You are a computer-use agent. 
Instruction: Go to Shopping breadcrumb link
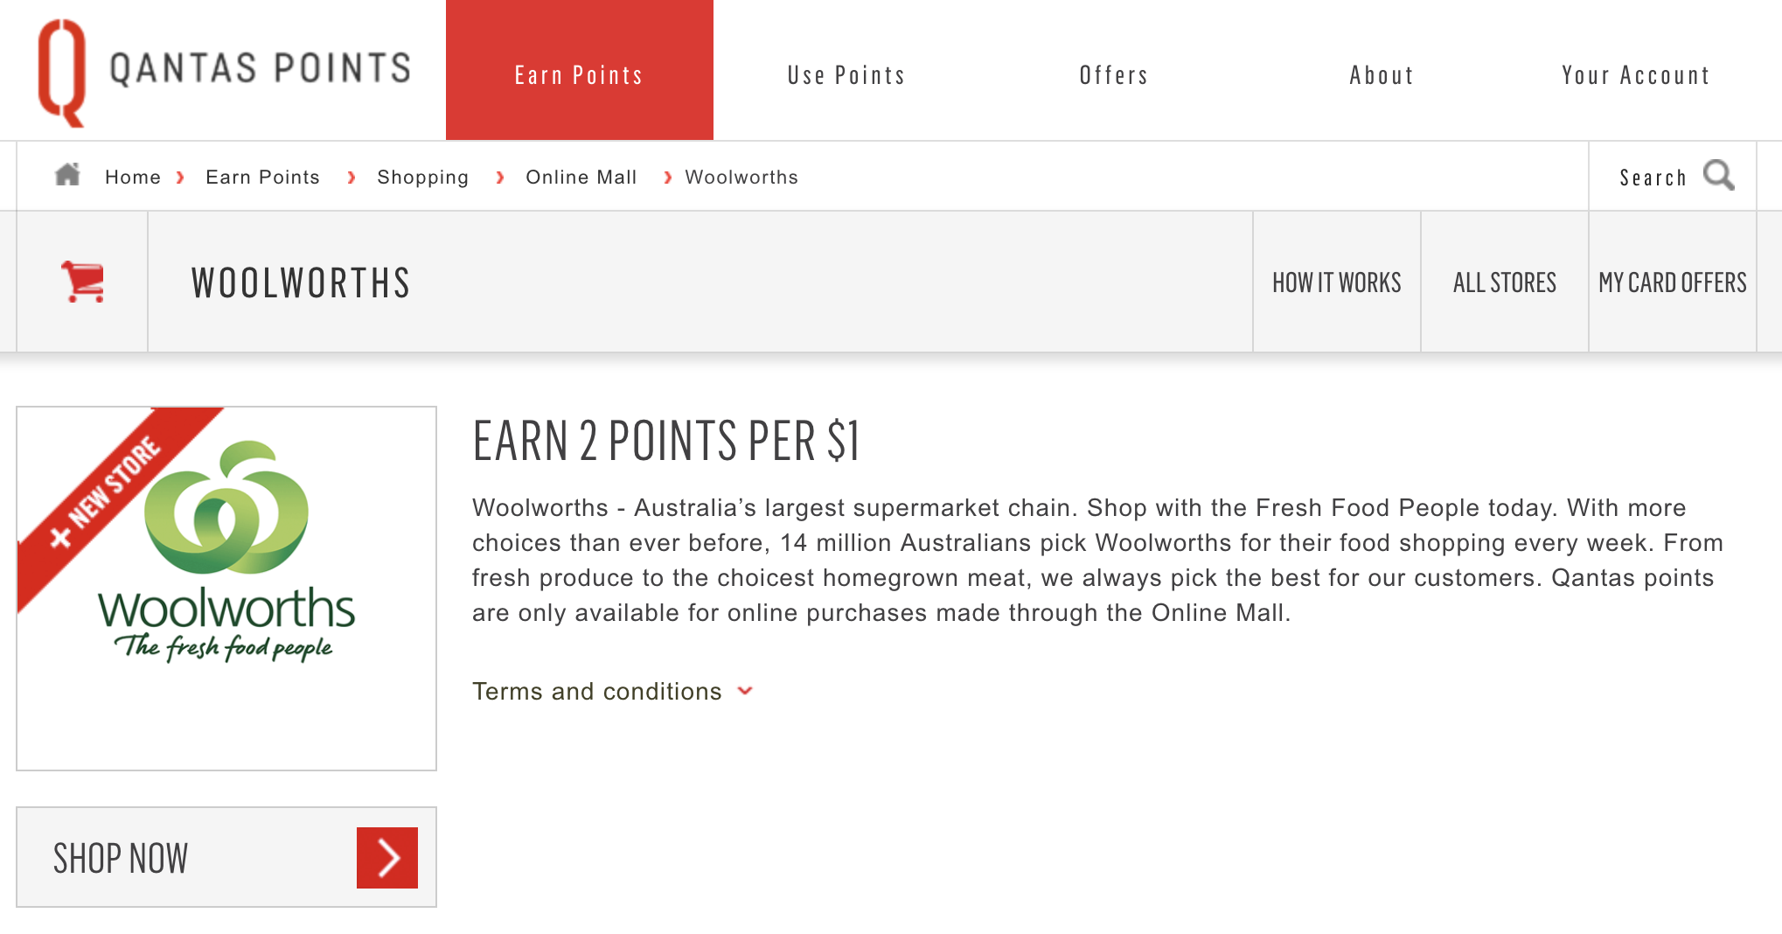click(x=422, y=178)
